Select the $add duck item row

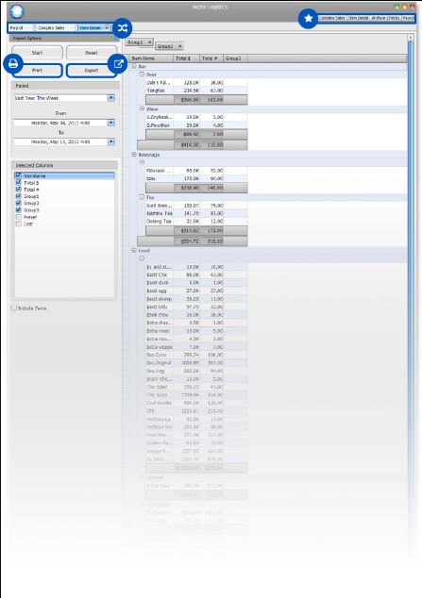pos(196,283)
